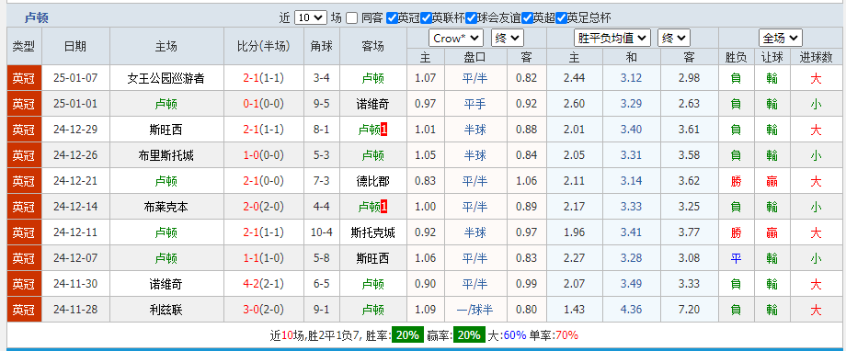Open the 近 10 场 match count dropdown
The width and height of the screenshot is (846, 351).
tap(311, 17)
